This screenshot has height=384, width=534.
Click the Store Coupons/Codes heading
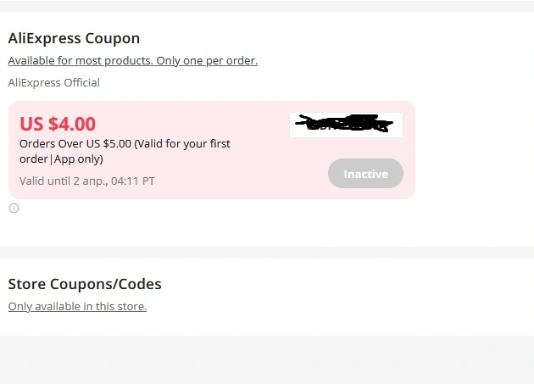tap(85, 284)
